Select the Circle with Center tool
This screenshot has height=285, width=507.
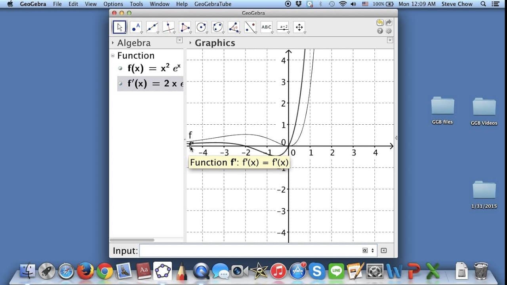pos(201,27)
